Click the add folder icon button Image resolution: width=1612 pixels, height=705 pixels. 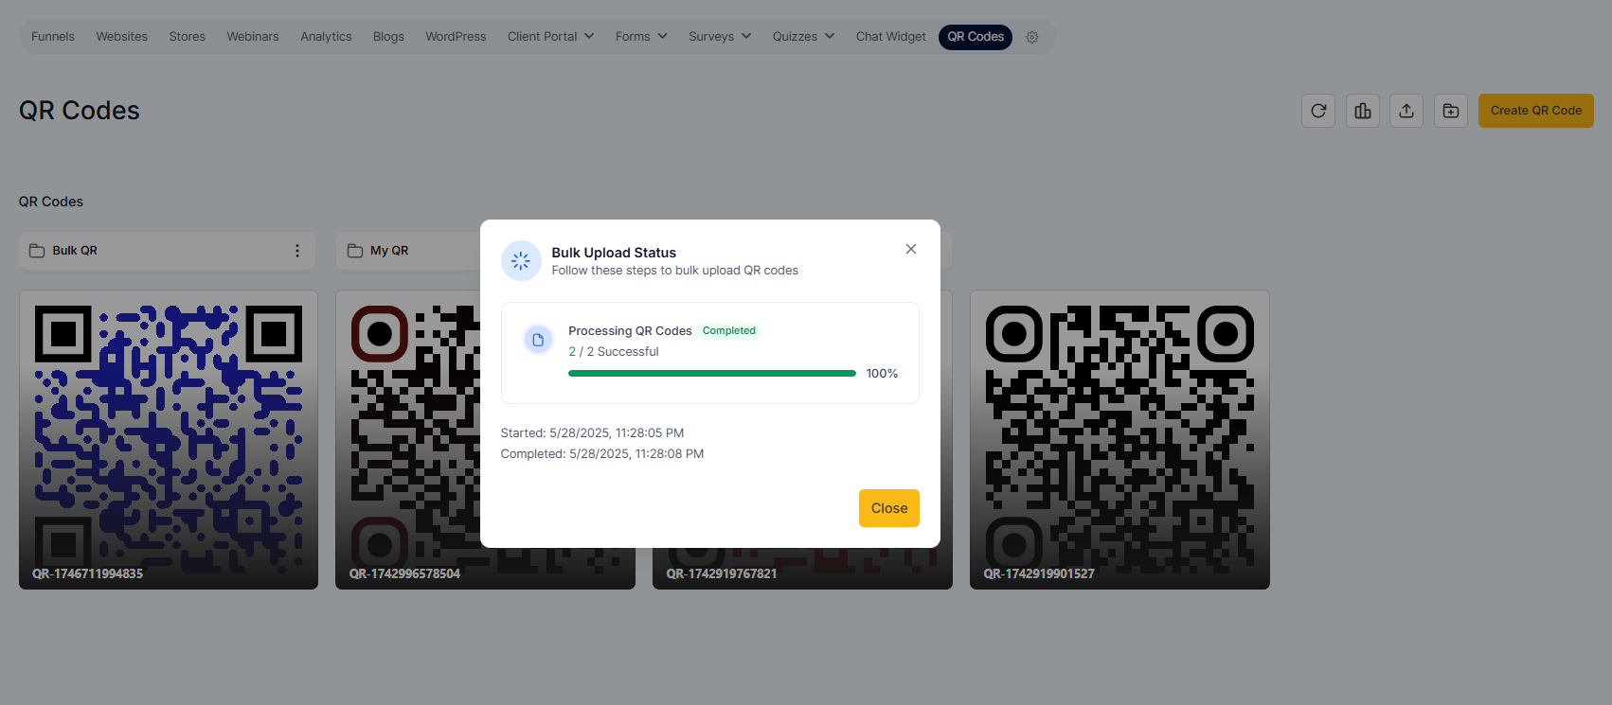click(x=1451, y=111)
